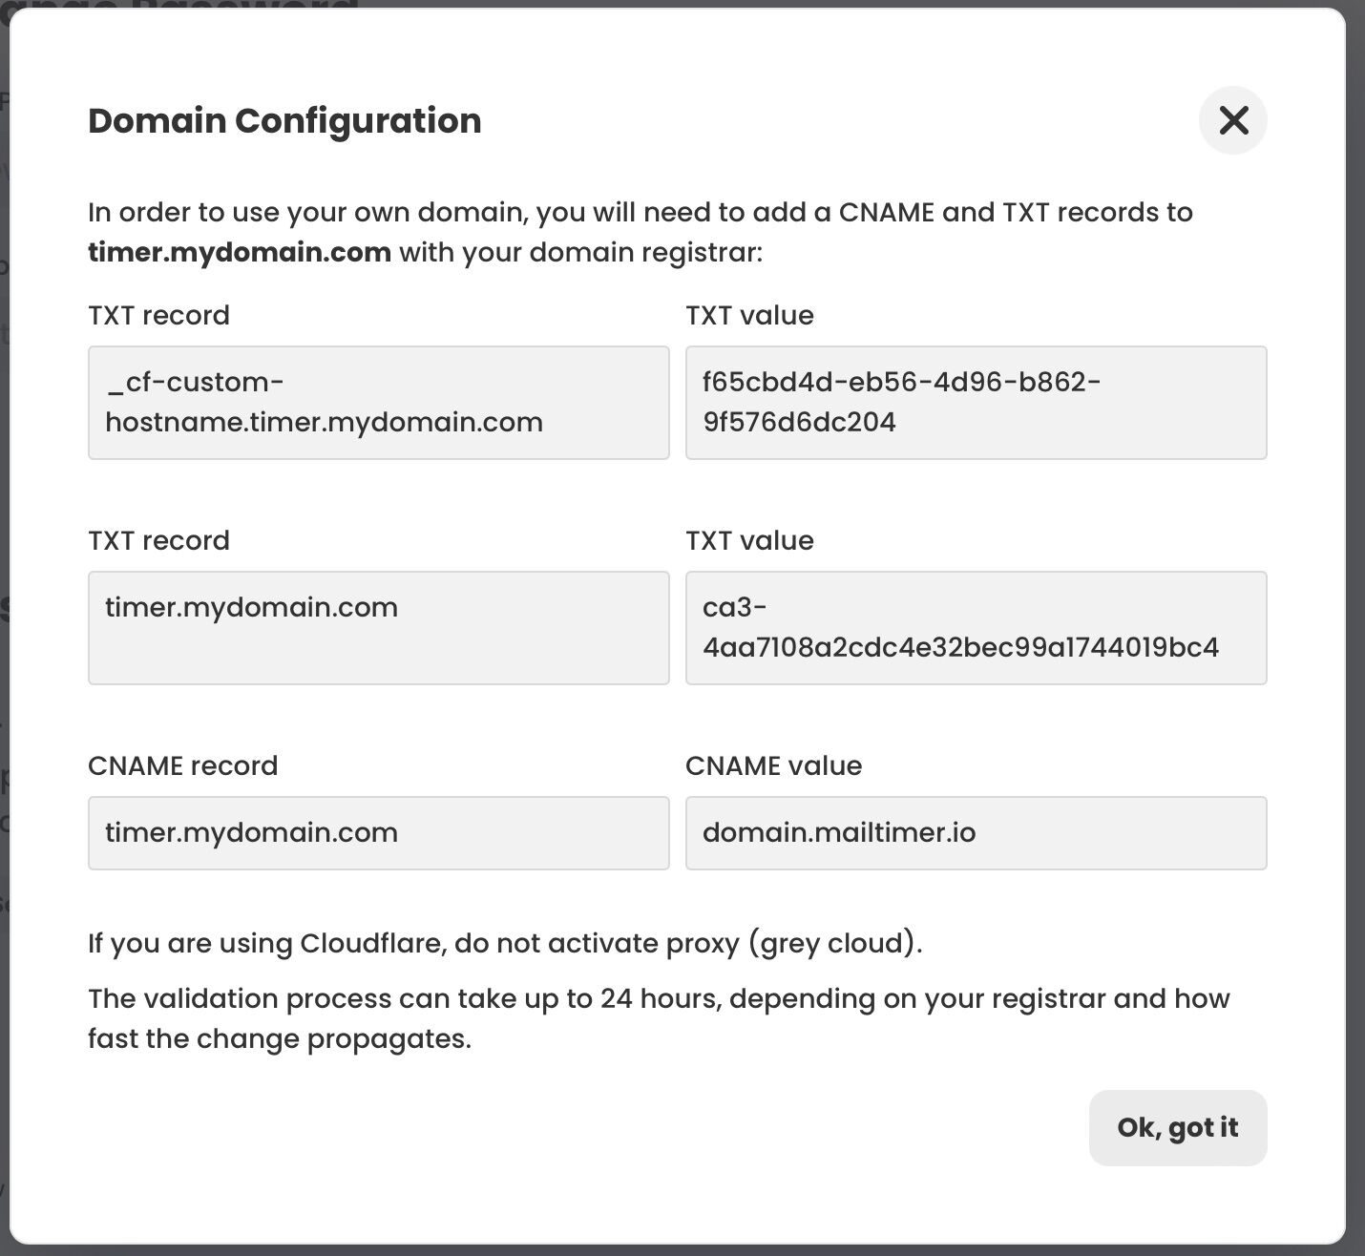The image size is (1365, 1256).
Task: Select the timer.mydomain.com CNAME record field
Action: [x=378, y=832]
